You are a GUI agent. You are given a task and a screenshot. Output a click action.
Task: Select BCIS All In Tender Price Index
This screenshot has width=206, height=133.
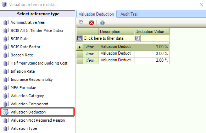[x=37, y=31]
